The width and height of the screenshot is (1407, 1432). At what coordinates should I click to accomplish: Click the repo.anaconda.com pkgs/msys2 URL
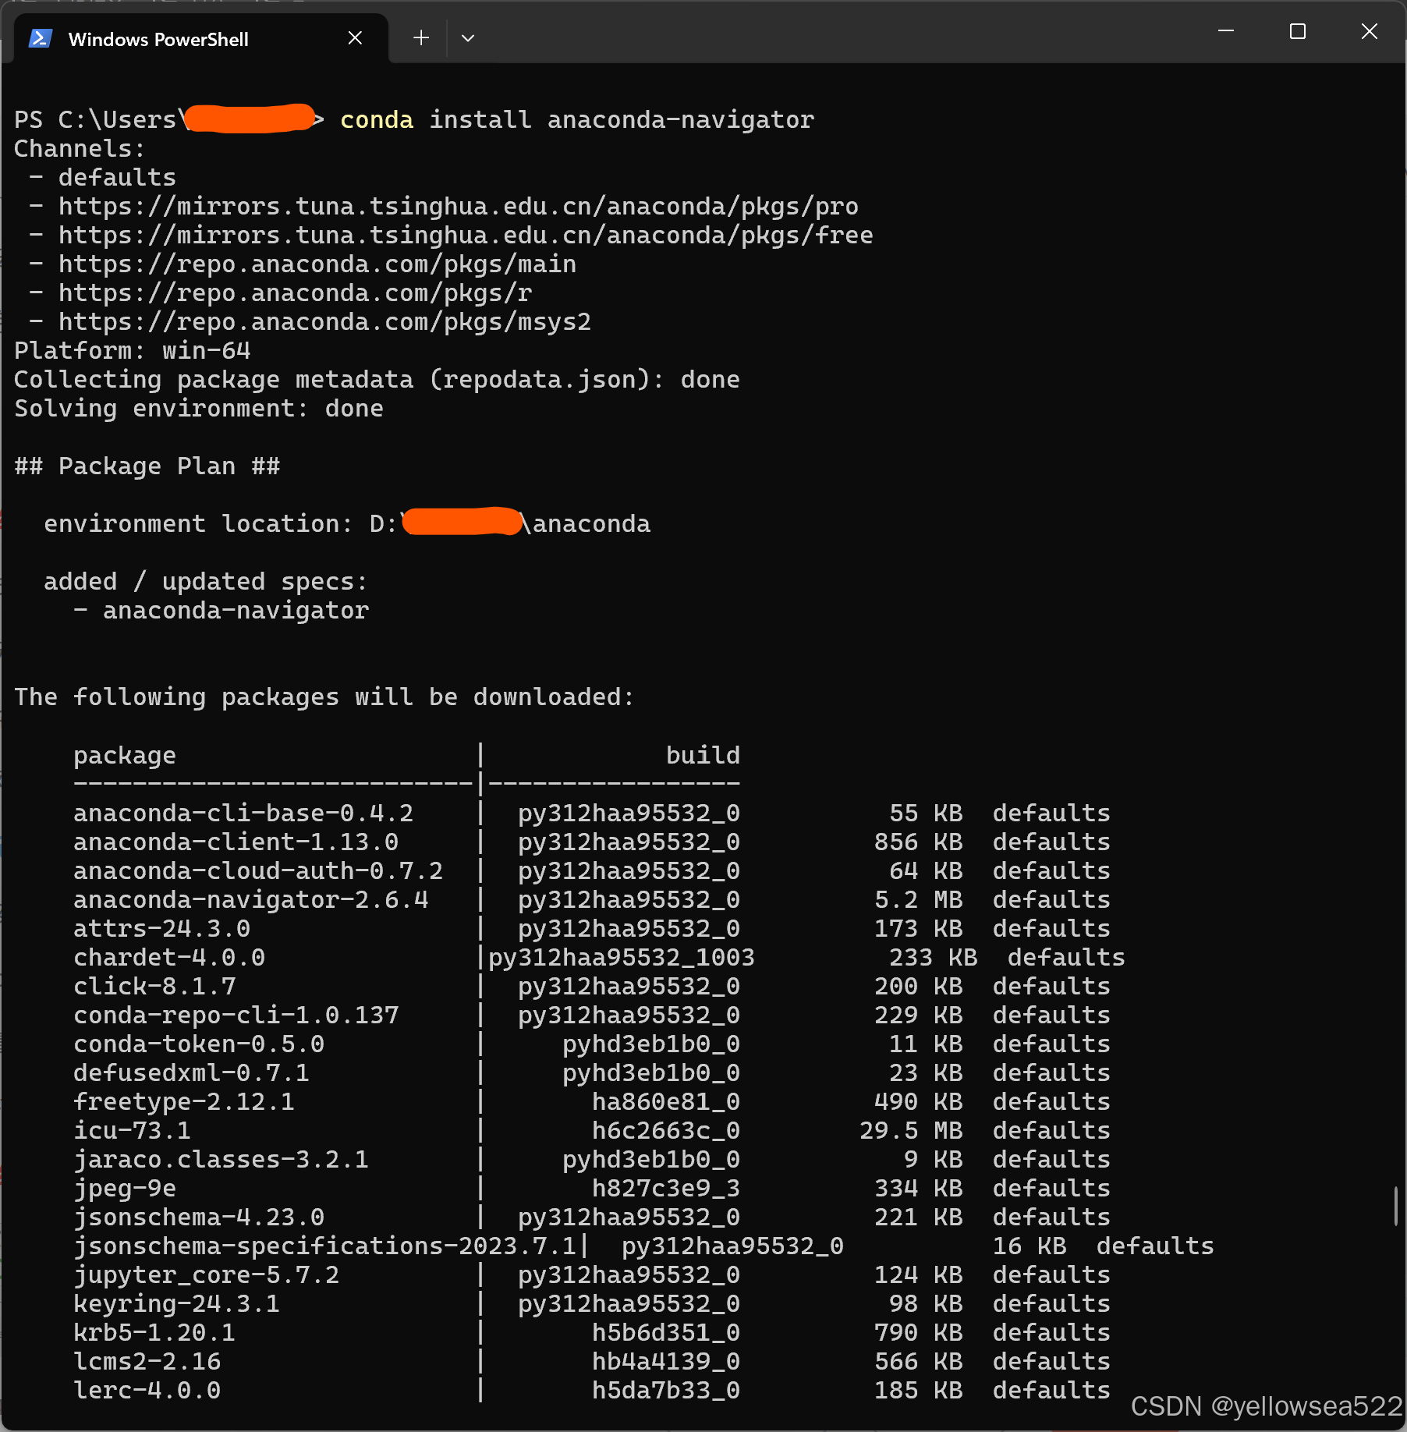coord(324,322)
